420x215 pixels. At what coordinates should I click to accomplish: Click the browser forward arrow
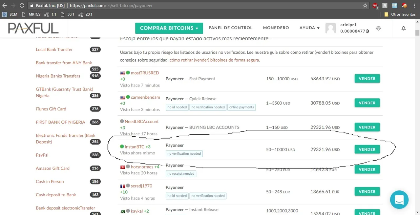13,6
